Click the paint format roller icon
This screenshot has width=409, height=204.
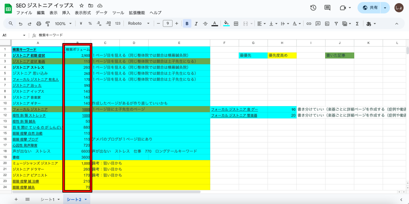pyautogui.click(x=48, y=24)
